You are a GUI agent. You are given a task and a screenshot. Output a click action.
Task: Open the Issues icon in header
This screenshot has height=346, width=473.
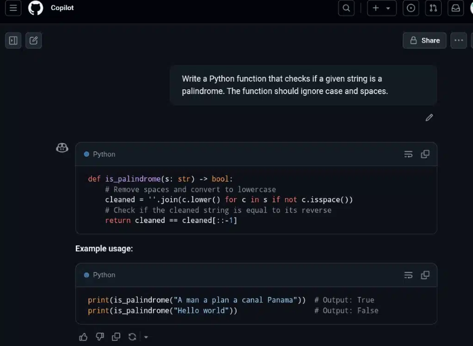[x=411, y=8]
